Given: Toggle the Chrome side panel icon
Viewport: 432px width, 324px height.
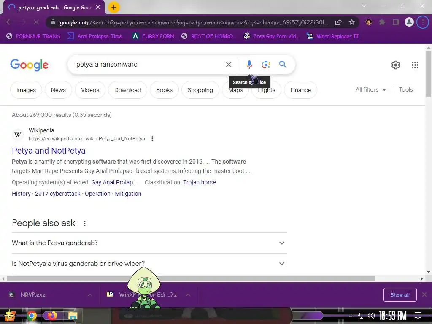Looking at the screenshot, I should click(396, 22).
